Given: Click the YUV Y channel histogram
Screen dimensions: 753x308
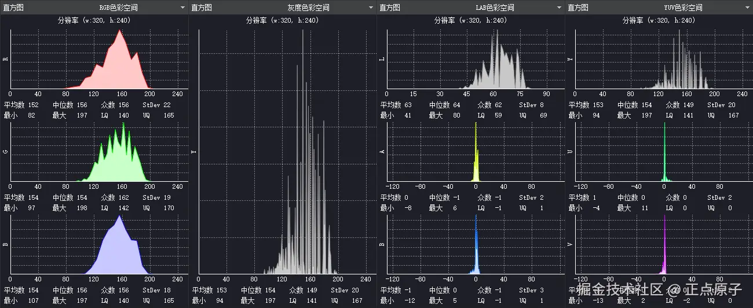Looking at the screenshot, I should coord(663,60).
